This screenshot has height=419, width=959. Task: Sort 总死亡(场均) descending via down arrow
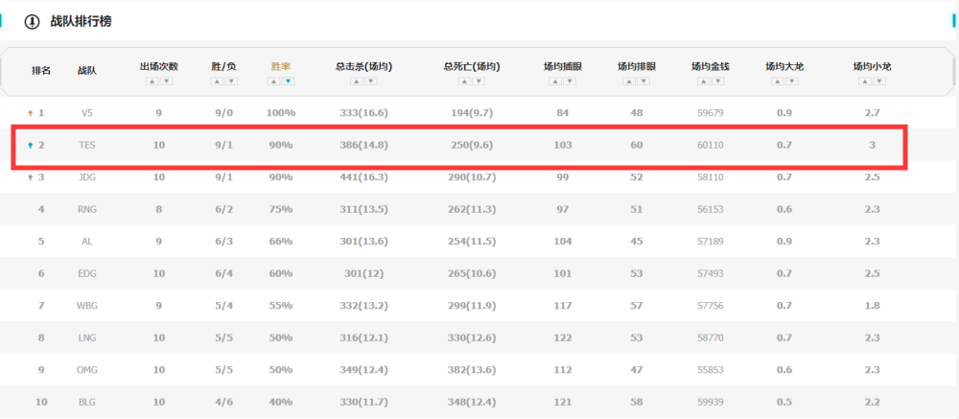coord(479,81)
